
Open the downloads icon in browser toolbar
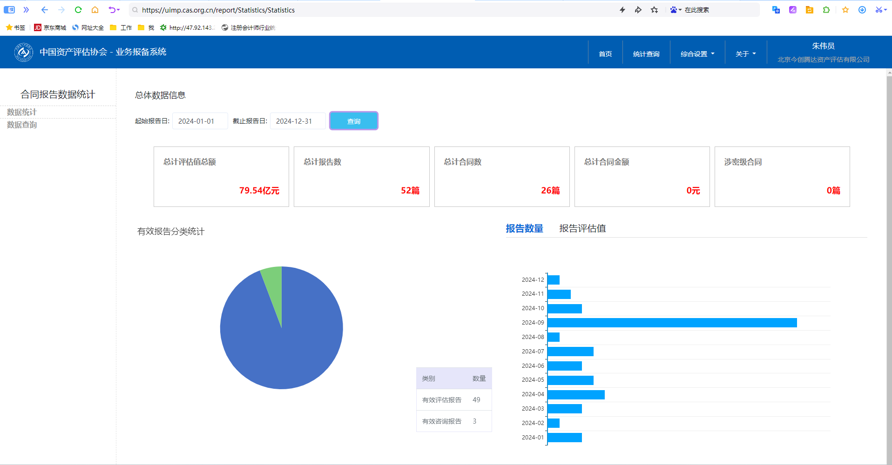pyautogui.click(x=862, y=10)
